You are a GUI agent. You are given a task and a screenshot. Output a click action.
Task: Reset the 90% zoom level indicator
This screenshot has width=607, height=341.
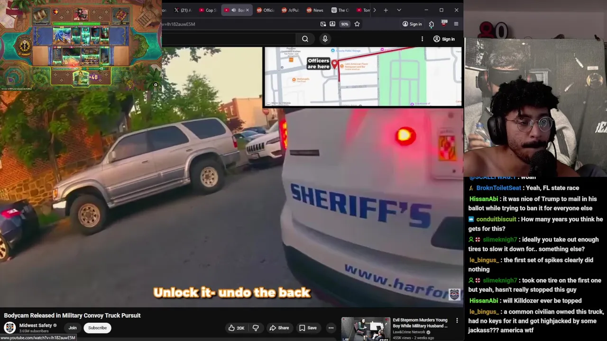(345, 24)
